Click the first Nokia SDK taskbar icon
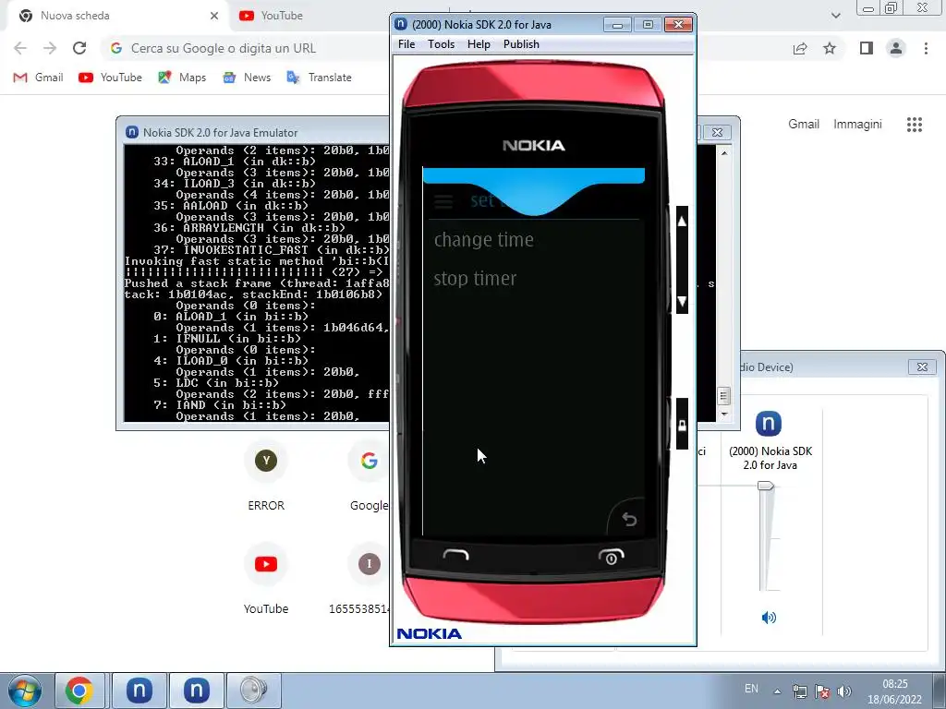This screenshot has height=709, width=946. coord(139,691)
